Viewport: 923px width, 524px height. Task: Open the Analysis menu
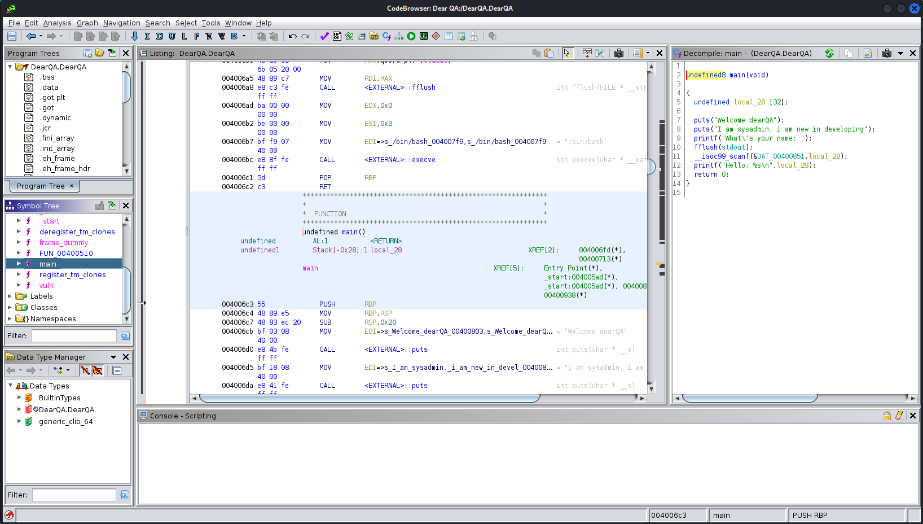57,23
